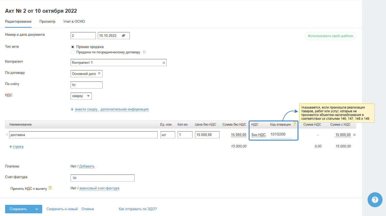Click Использовать свой шаблон button
Viewport: 386px width, 216px height.
point(330,36)
